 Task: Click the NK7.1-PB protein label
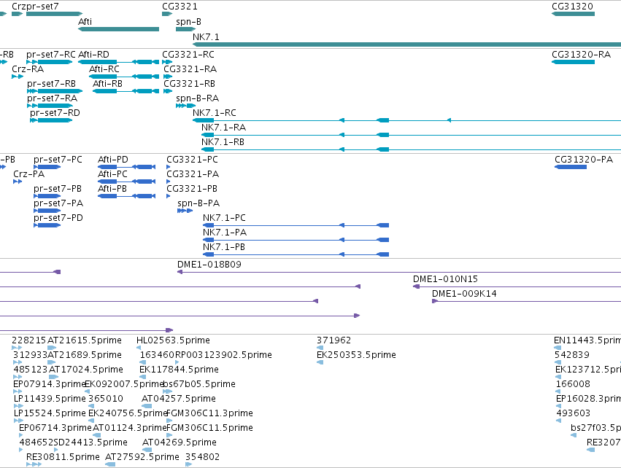coord(224,247)
